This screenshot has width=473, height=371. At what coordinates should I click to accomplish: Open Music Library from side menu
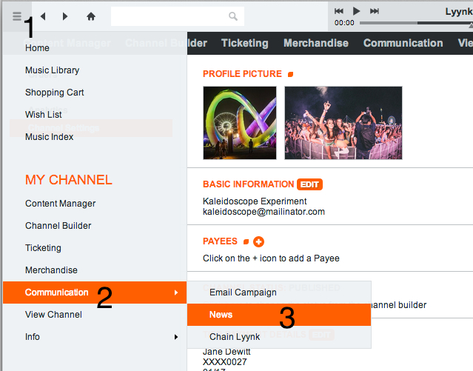[53, 70]
